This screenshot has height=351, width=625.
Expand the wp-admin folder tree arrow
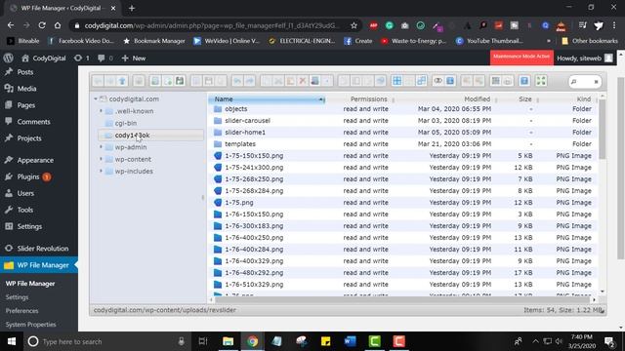101,147
